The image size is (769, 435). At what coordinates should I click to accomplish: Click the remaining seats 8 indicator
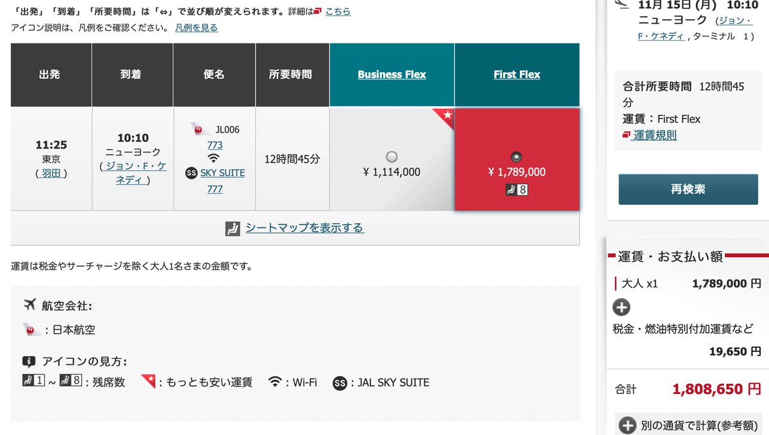517,189
